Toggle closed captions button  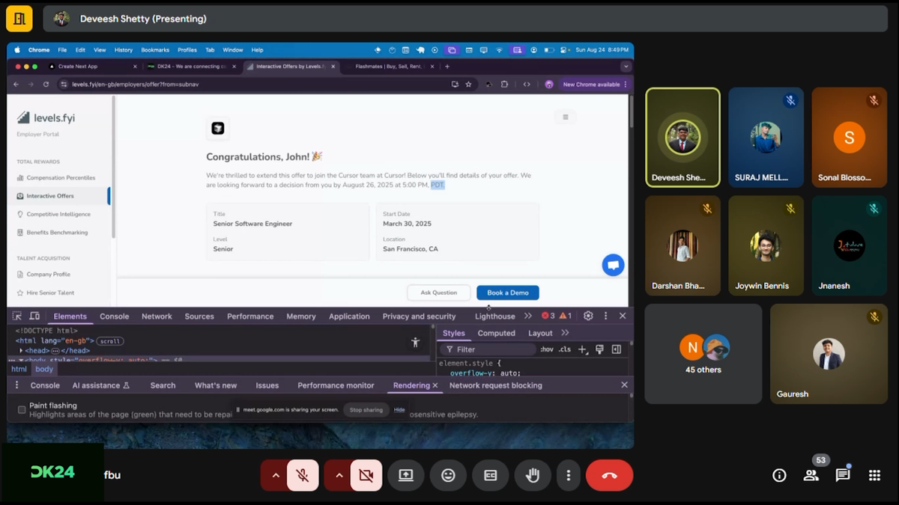(491, 475)
